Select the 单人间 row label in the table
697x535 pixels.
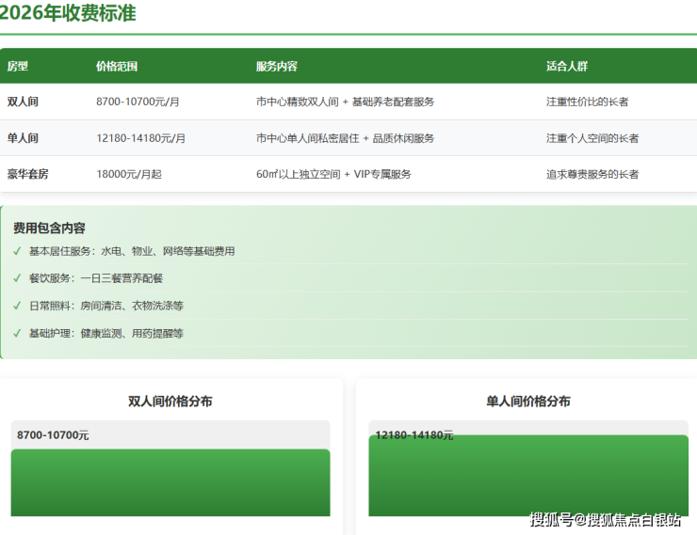click(23, 138)
